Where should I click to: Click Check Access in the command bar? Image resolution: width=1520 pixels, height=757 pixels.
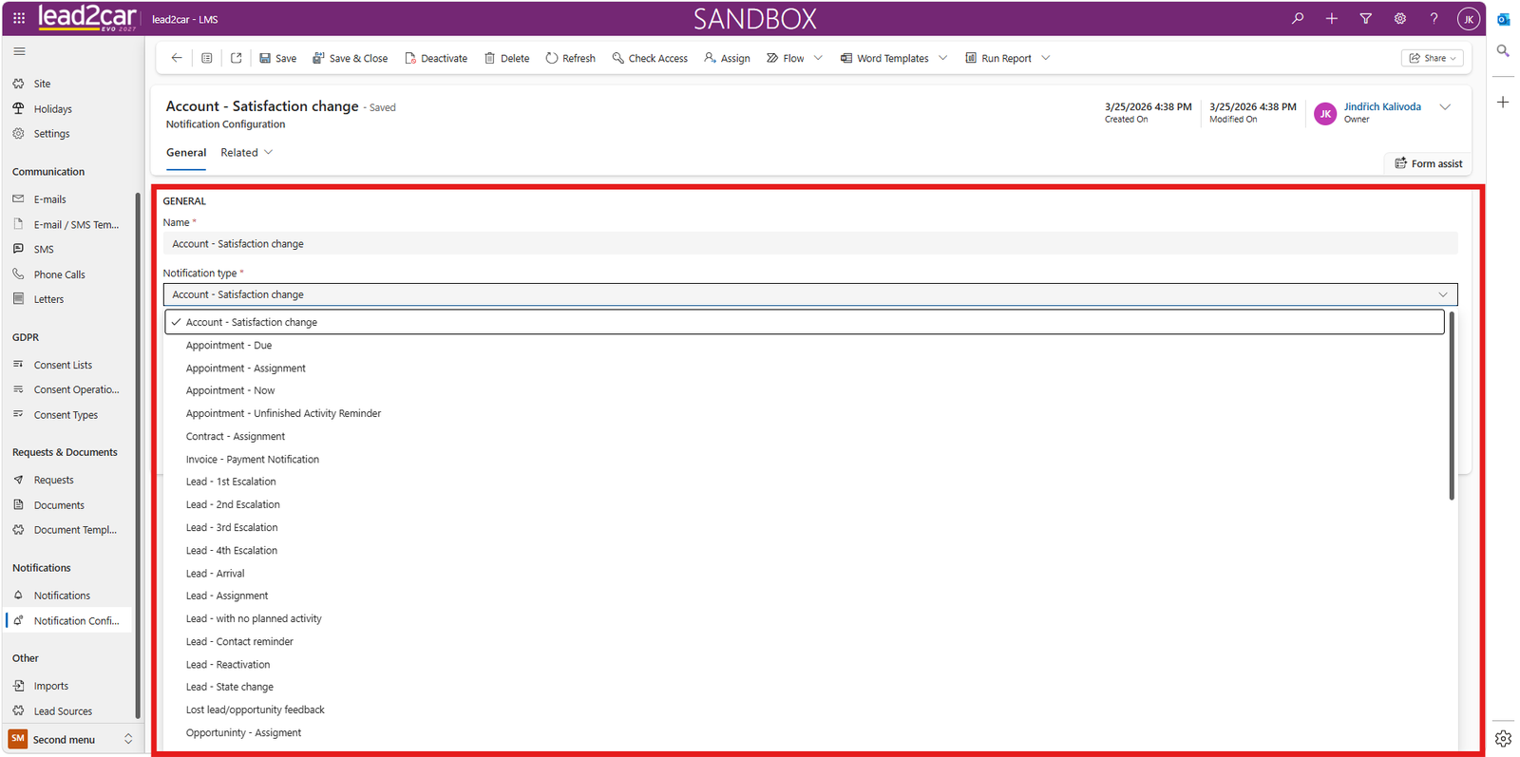coord(650,58)
